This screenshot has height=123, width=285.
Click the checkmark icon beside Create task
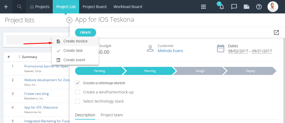58,51
